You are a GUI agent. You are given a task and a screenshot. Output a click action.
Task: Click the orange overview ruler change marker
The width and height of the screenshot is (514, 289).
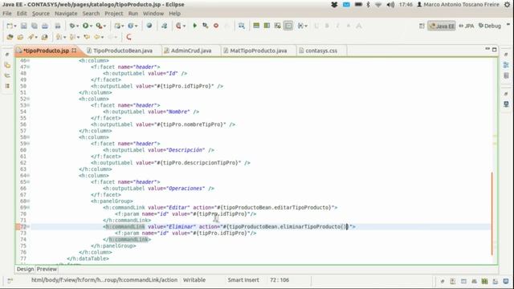pyautogui.click(x=492, y=214)
